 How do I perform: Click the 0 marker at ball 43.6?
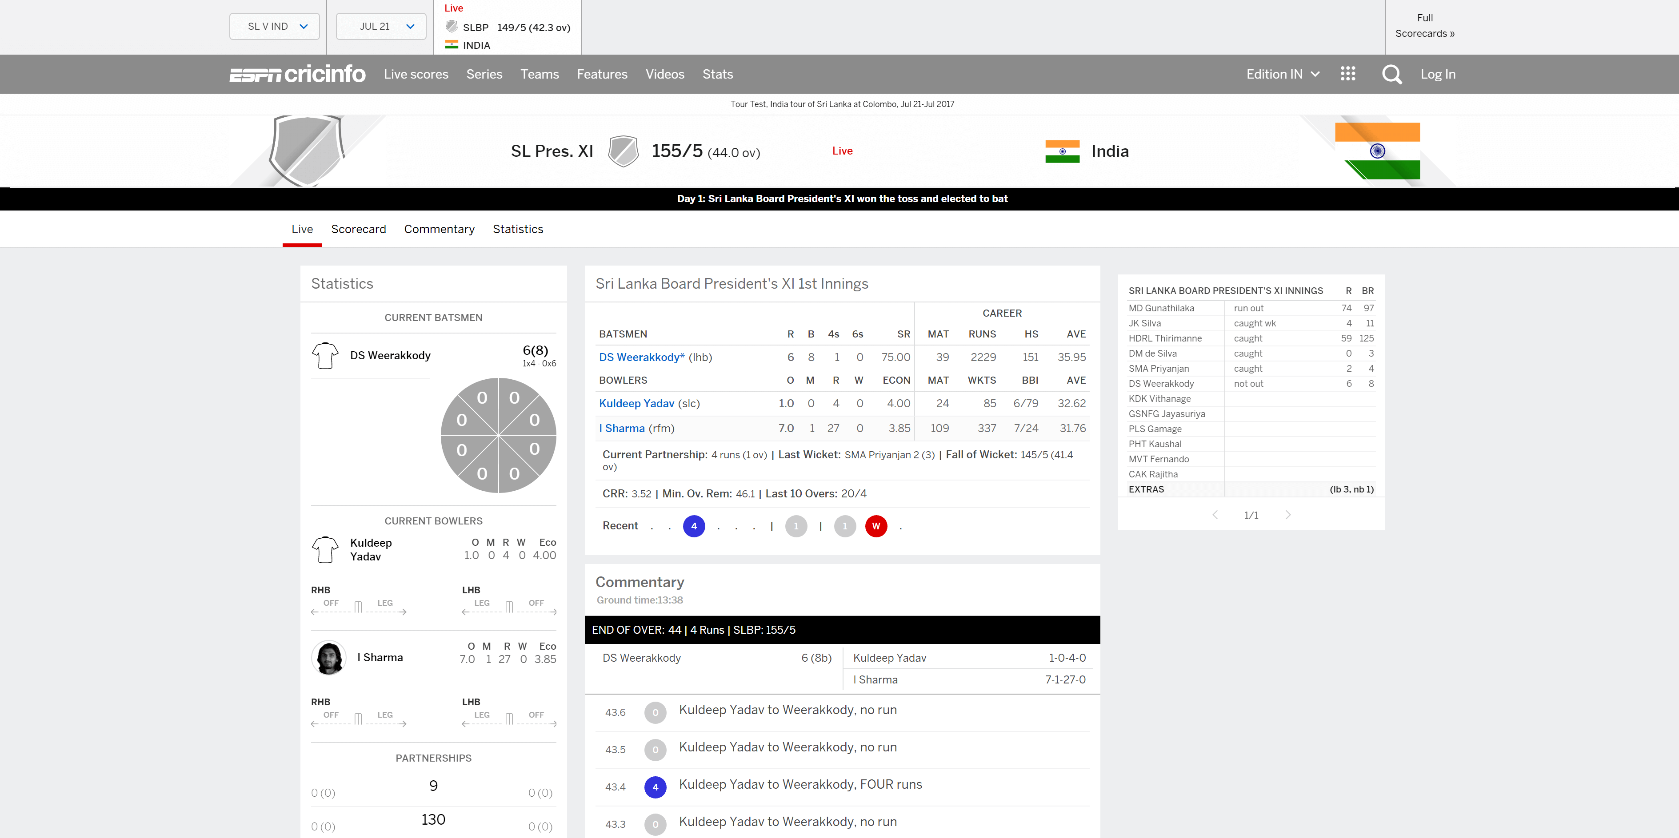coord(655,713)
